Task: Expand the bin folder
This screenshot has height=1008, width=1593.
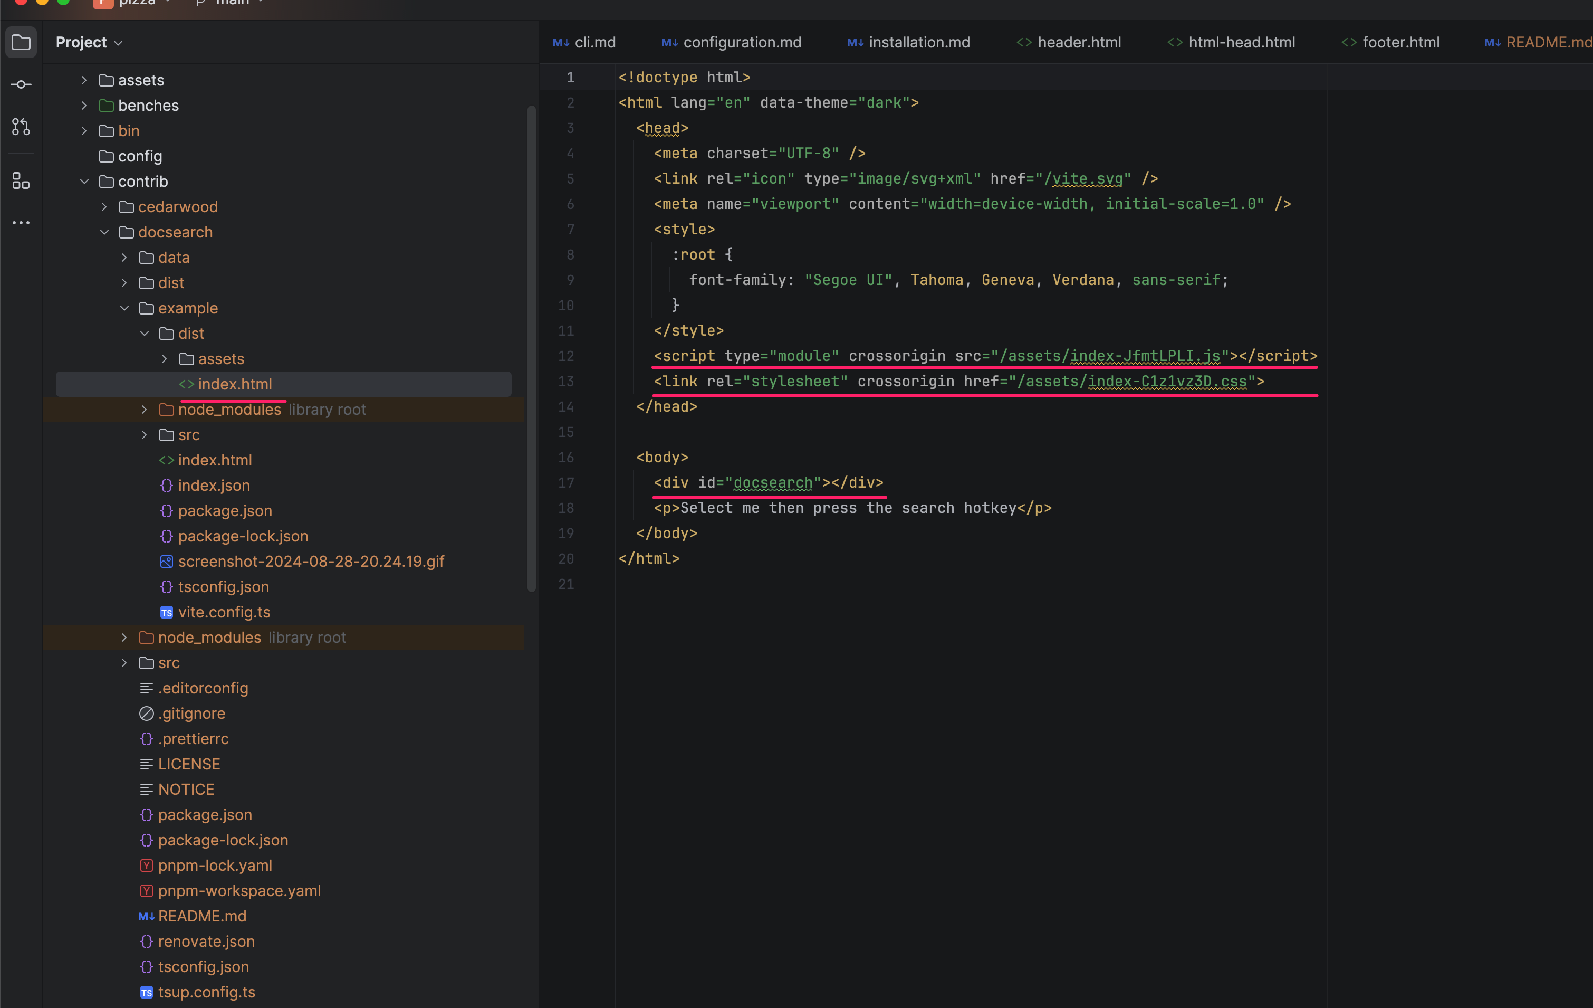Action: point(84,131)
